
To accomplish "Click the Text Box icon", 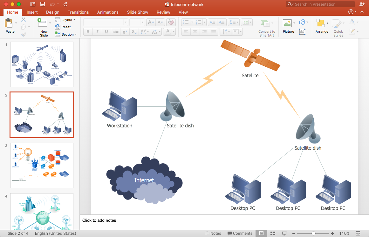I will coord(302,31).
